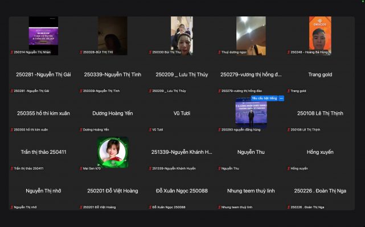The height and width of the screenshot is (227, 365).
Task: Click muted mic icon beside 250314 Nguyễn Thị Nhàn
Action: [x=13, y=52]
